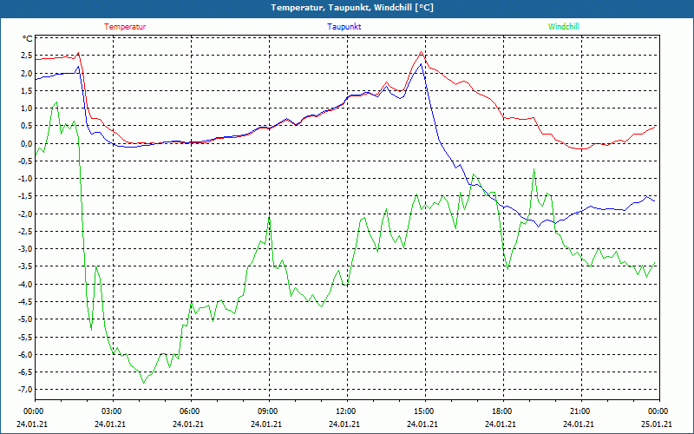The width and height of the screenshot is (694, 434).
Task: Click the 0,5 y-axis value
Action: pos(27,126)
